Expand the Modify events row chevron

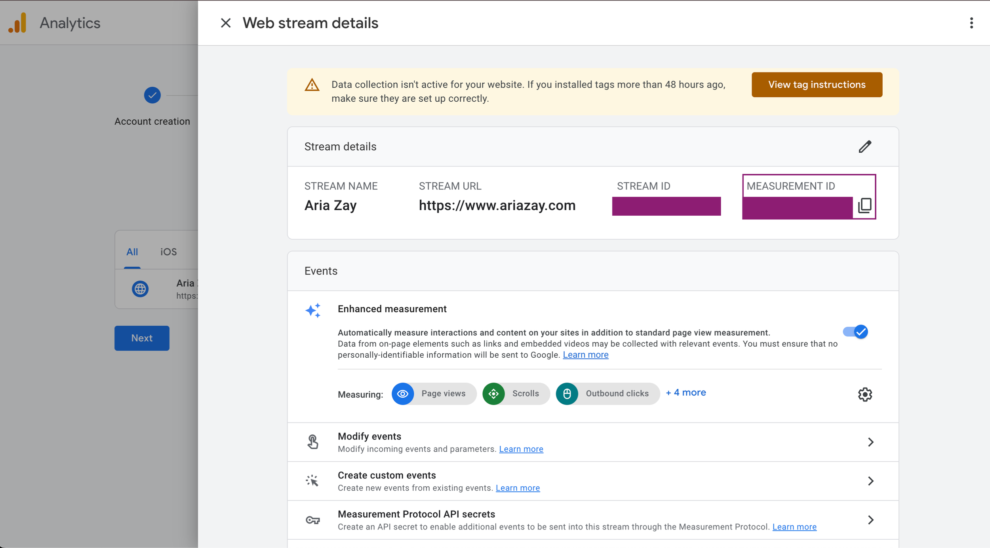tap(870, 442)
